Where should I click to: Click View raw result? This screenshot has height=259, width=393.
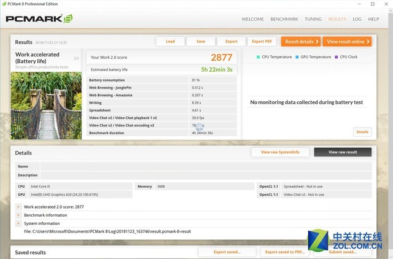[x=343, y=152]
